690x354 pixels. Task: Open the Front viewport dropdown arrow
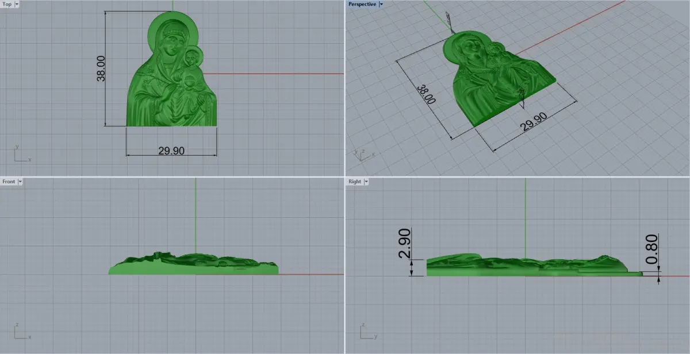pyautogui.click(x=20, y=182)
